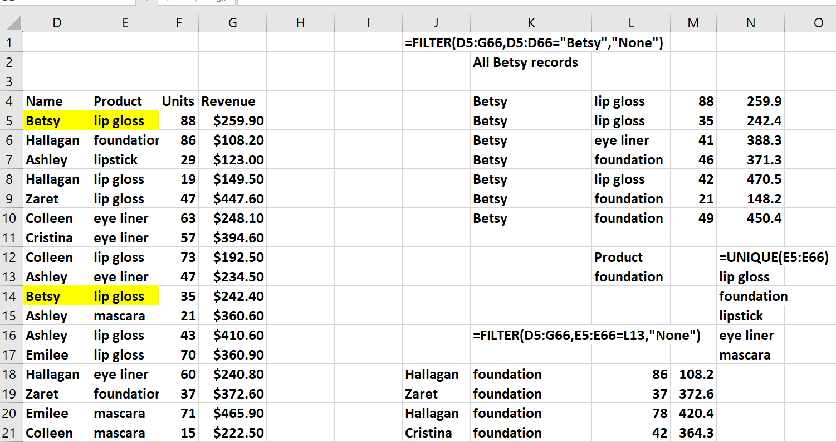
Task: Select the $465.90 revenue cell
Action: (232, 414)
